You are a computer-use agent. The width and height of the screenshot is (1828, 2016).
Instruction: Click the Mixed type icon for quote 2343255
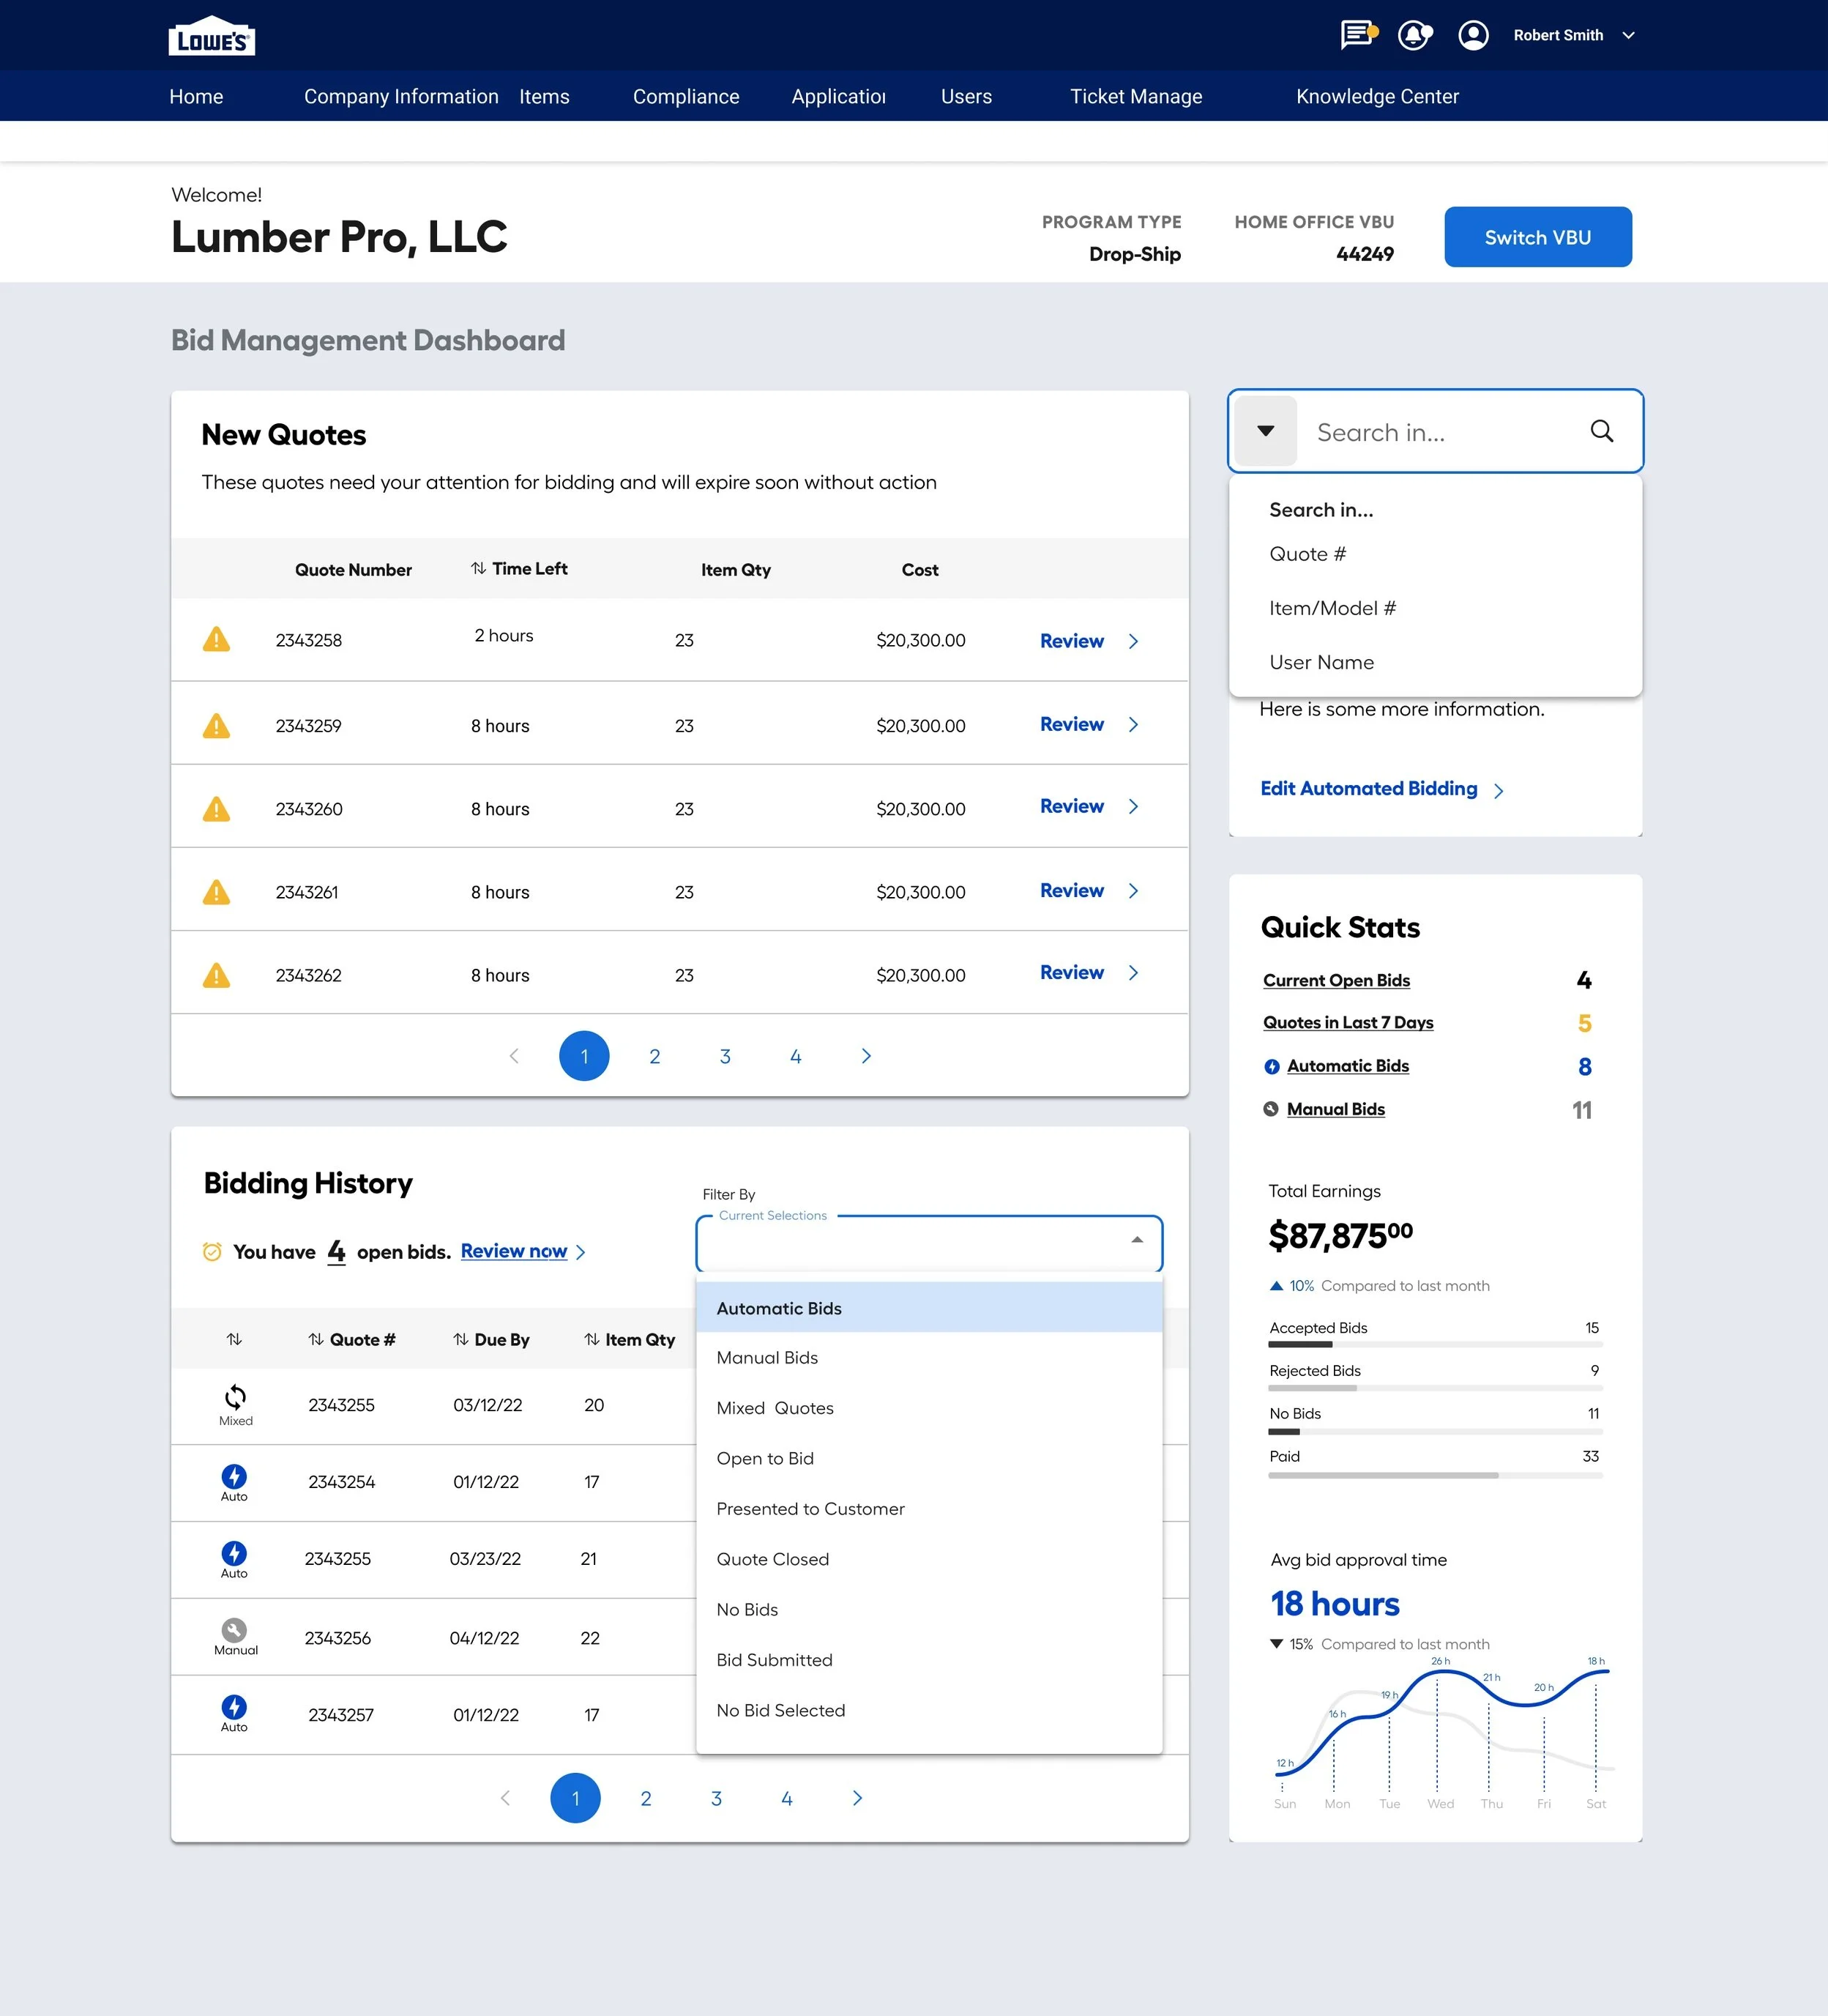coord(235,1398)
